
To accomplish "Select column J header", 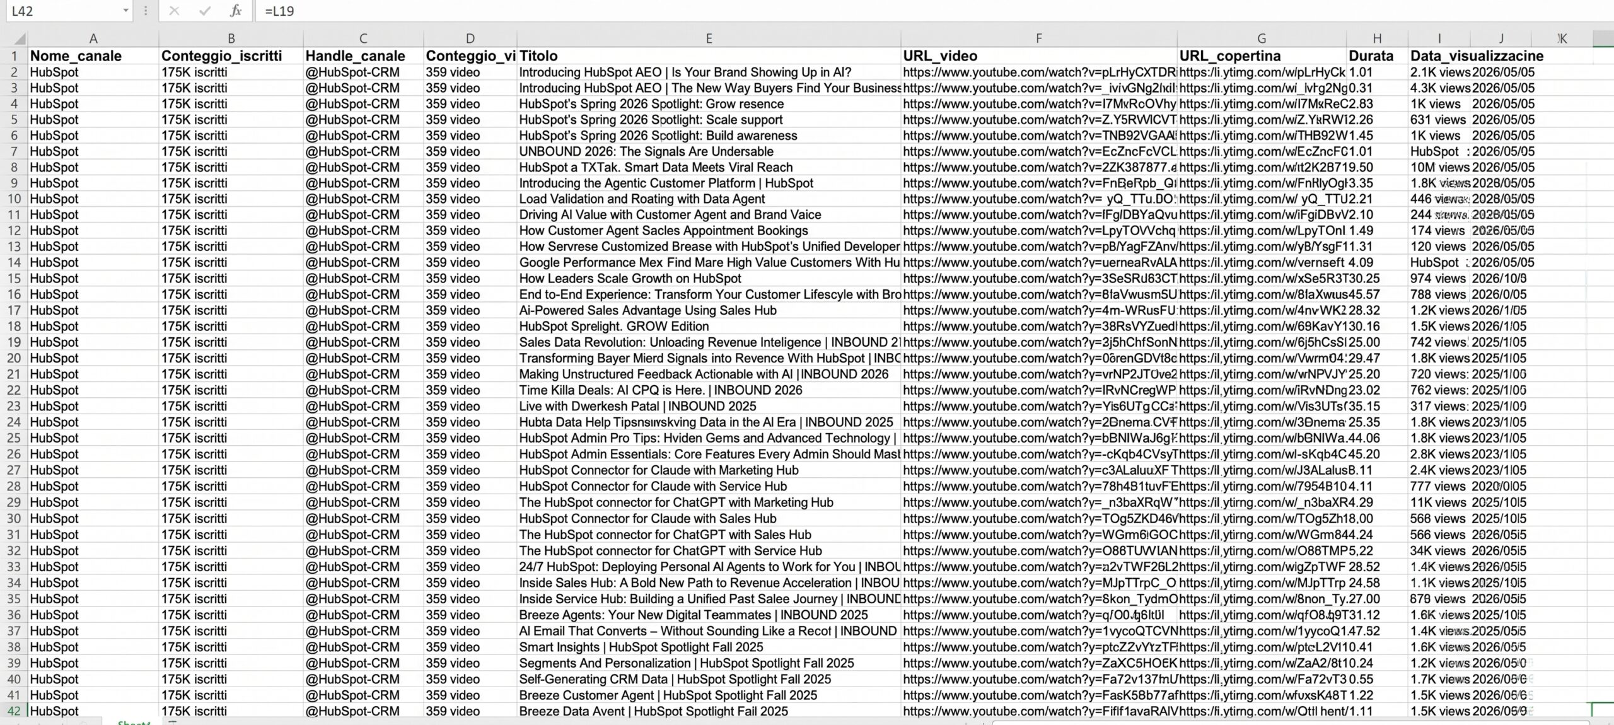I will [1501, 38].
